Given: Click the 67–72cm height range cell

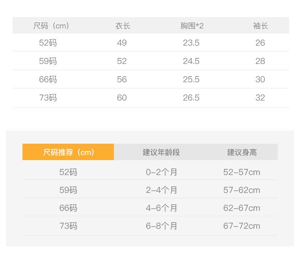Looking at the screenshot, I should click(242, 226).
